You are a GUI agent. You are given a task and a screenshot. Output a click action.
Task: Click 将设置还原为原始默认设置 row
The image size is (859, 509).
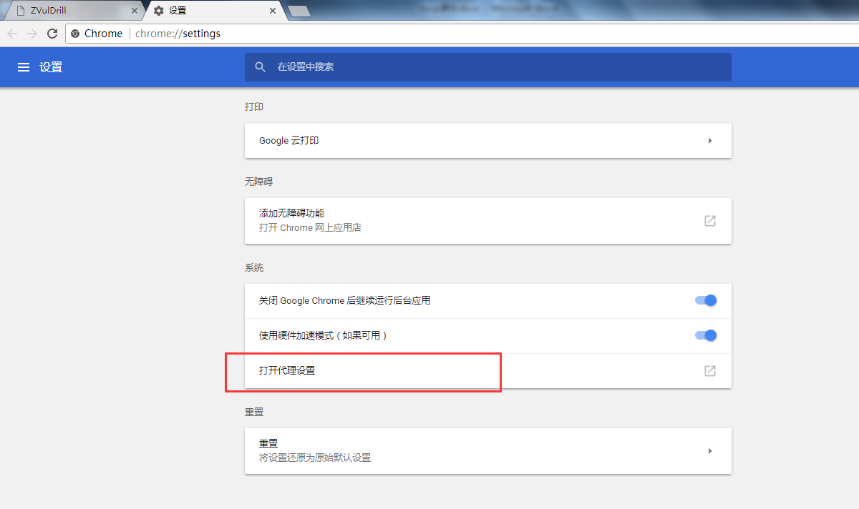click(x=488, y=451)
